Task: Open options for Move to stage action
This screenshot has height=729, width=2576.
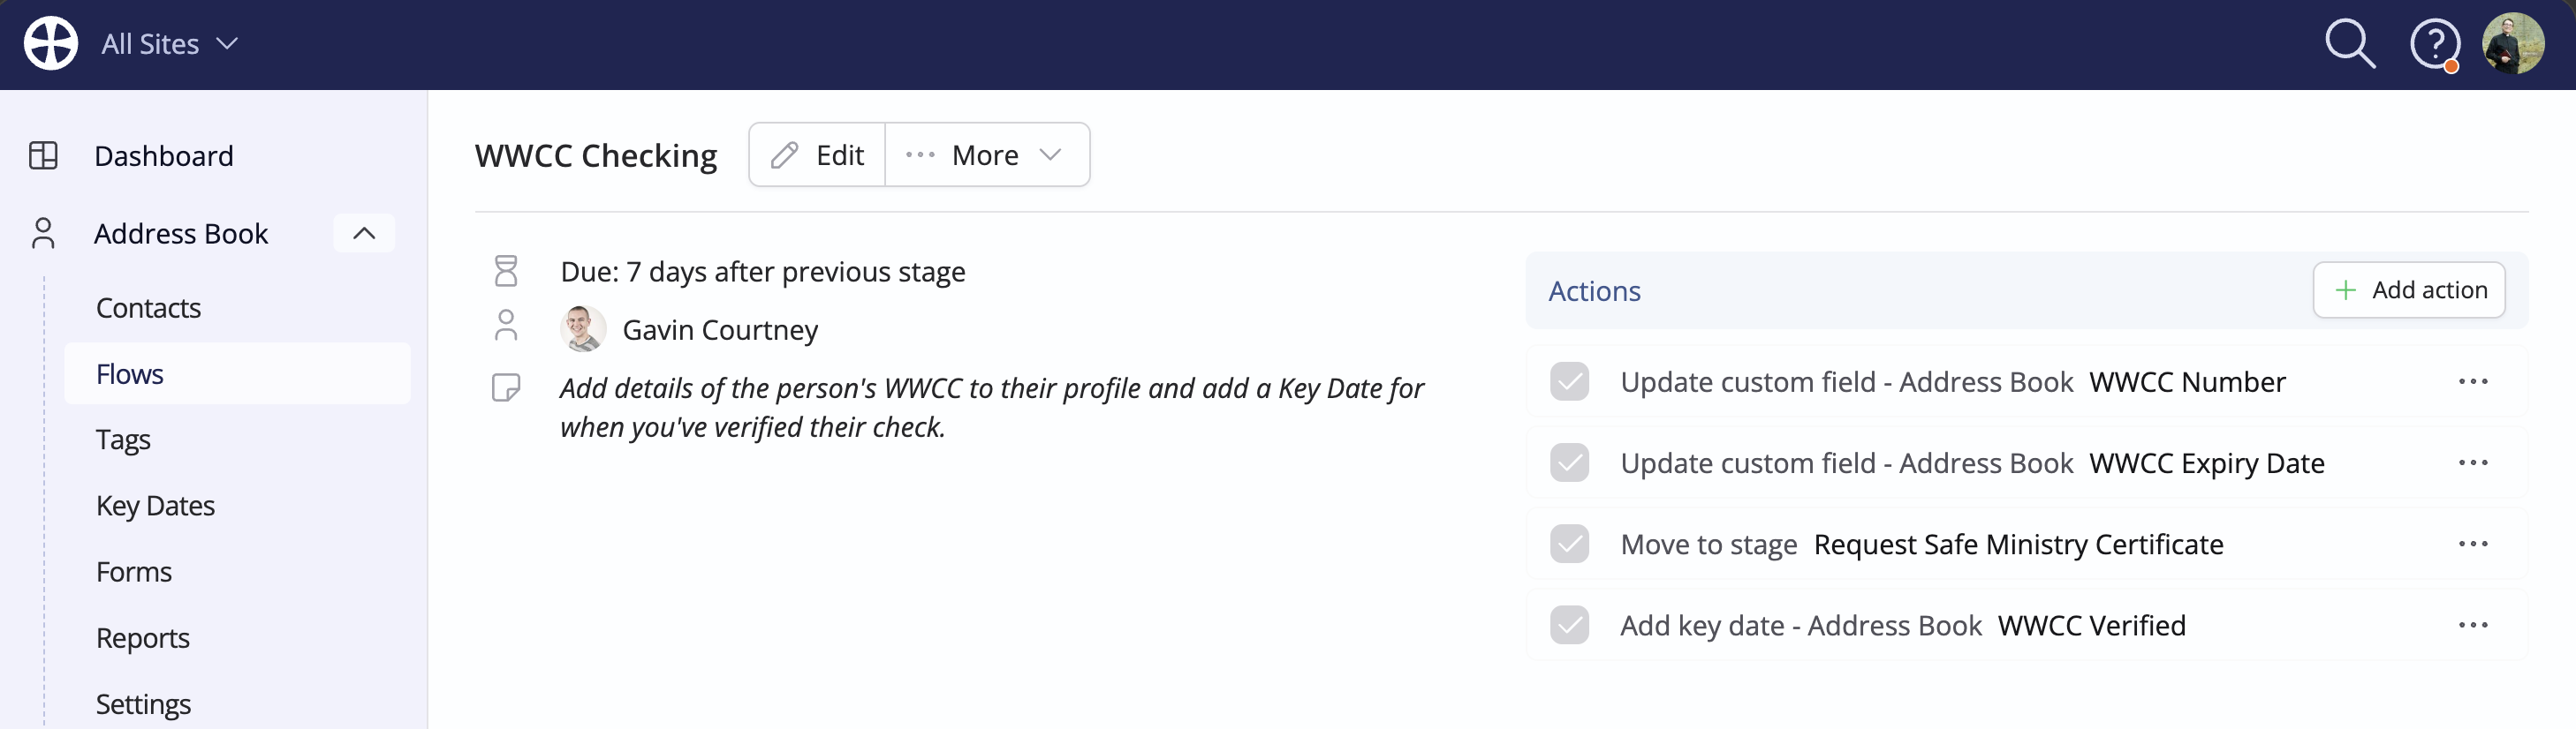Action: pyautogui.click(x=2472, y=545)
